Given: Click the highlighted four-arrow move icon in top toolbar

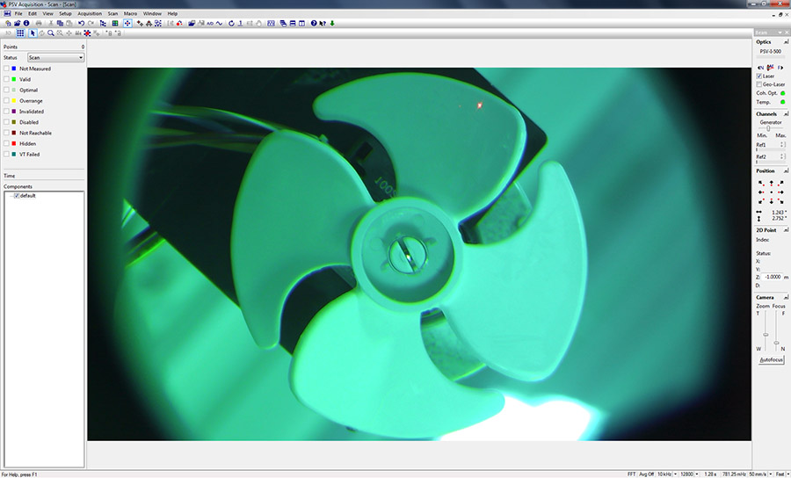Looking at the screenshot, I should coord(127,23).
